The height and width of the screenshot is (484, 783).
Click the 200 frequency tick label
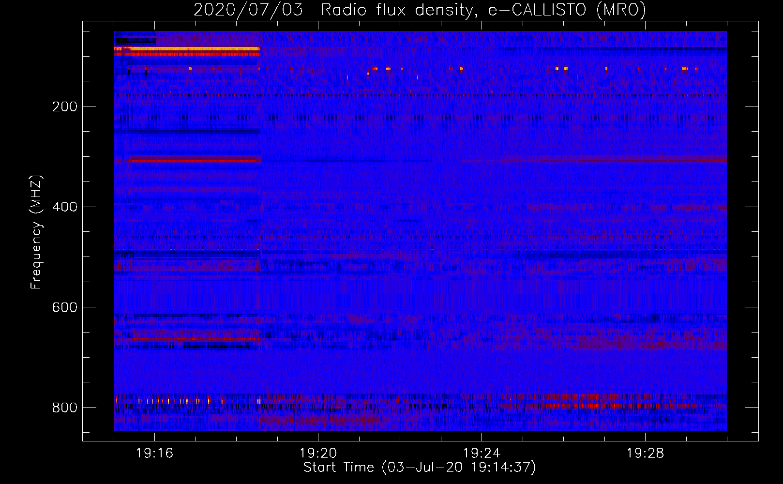pyautogui.click(x=65, y=106)
